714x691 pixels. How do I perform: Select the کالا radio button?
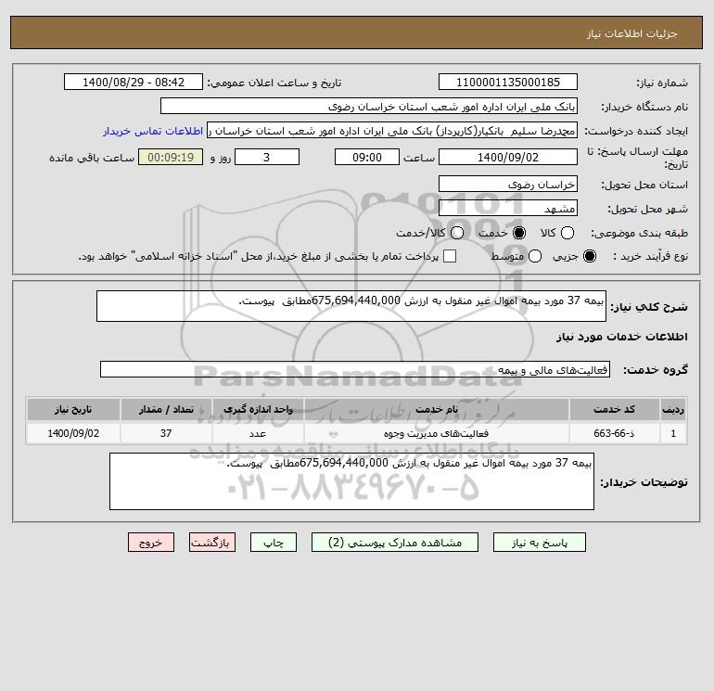[x=567, y=233]
